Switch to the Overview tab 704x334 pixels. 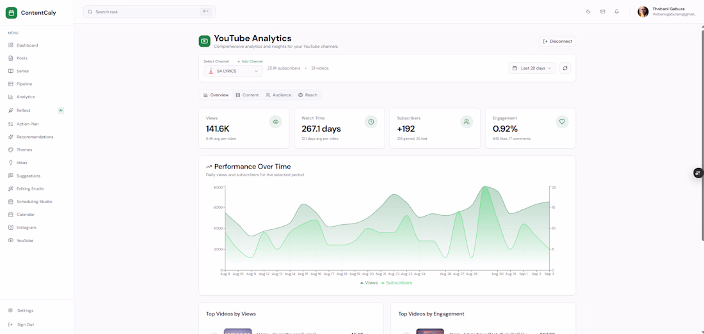216,95
